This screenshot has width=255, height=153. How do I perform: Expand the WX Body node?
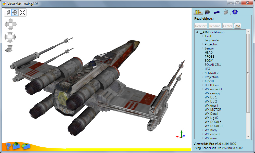pos(202,130)
